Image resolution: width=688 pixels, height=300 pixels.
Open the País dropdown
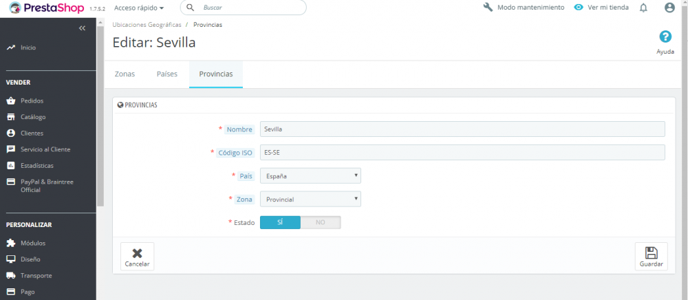[311, 176]
